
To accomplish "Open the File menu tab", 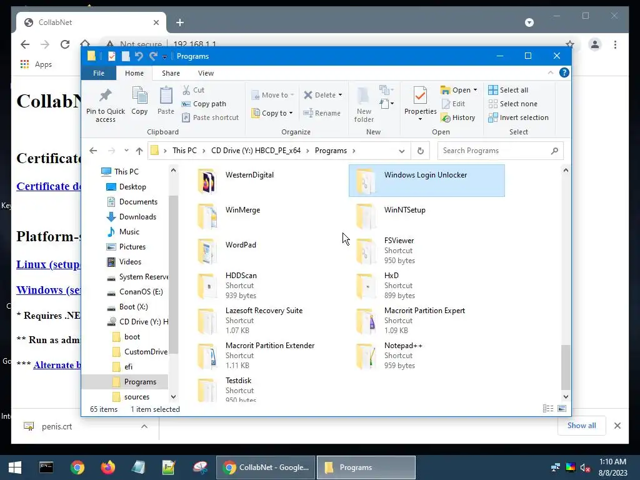I will coord(98,73).
